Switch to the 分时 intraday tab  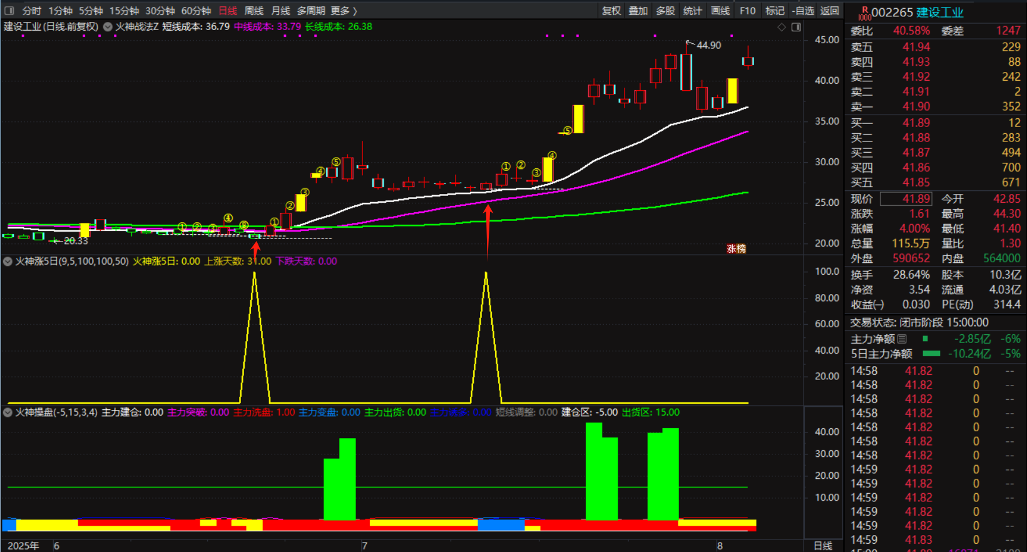31,11
